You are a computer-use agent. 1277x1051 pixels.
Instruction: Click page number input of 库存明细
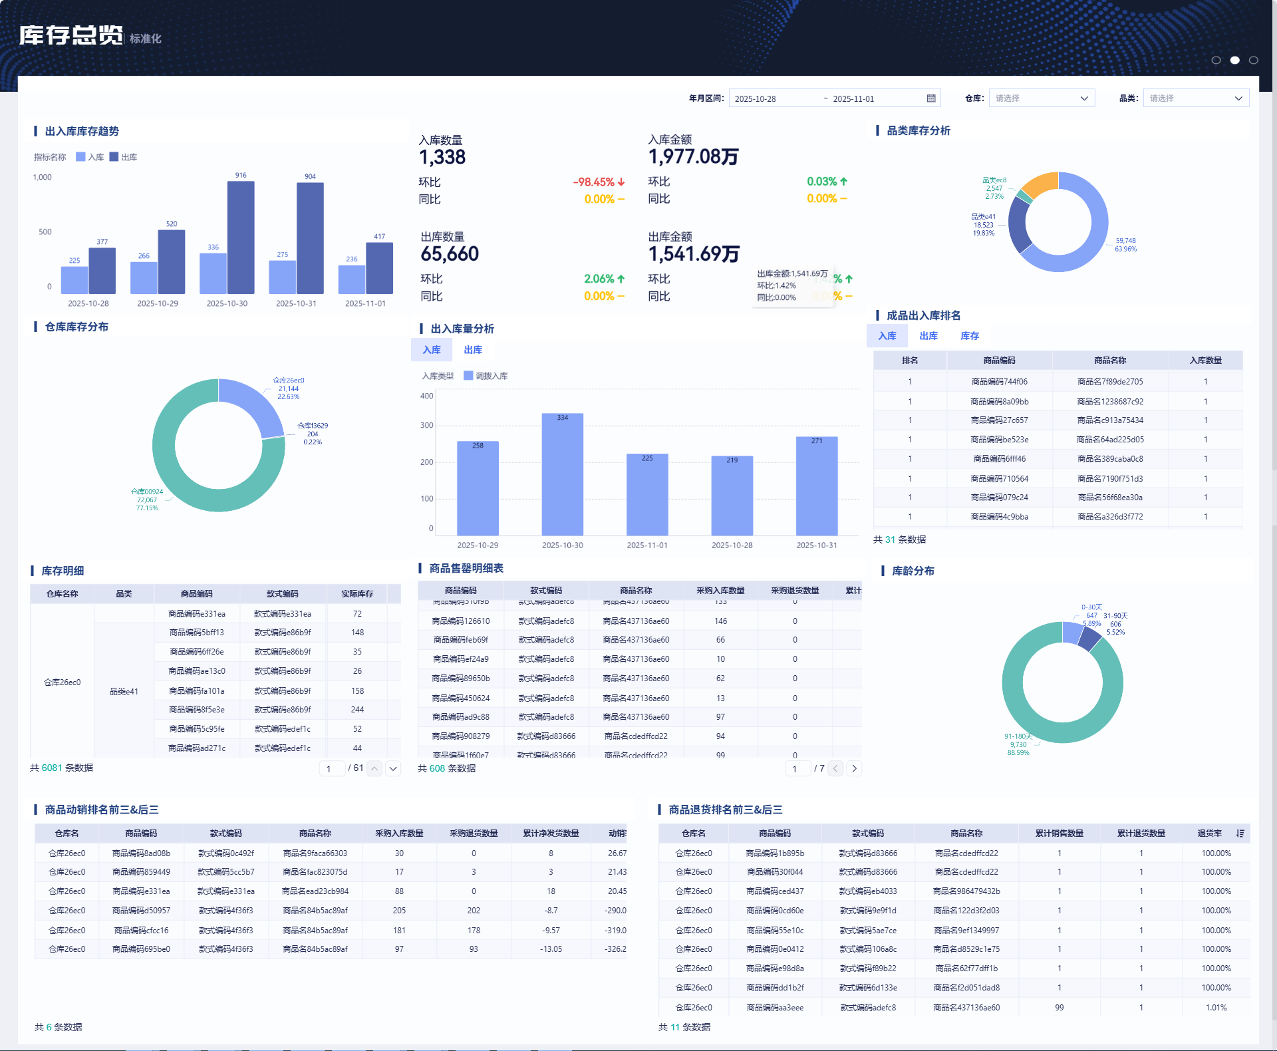click(x=331, y=769)
